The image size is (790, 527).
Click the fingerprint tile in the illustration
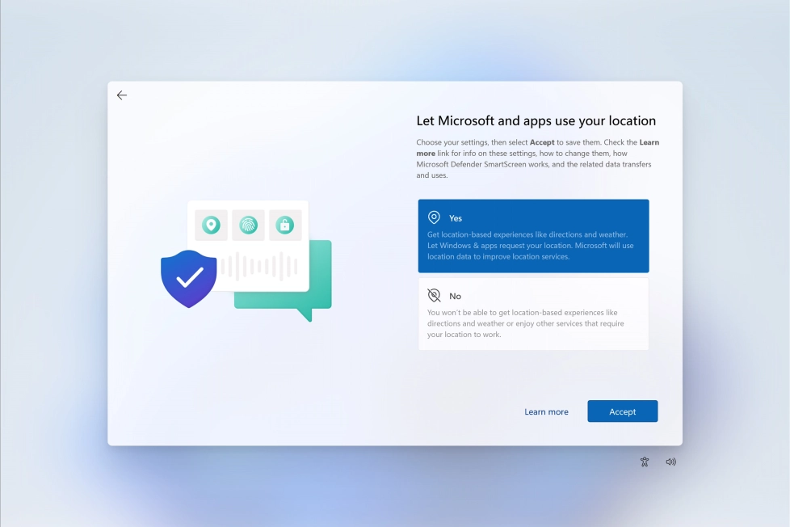248,225
